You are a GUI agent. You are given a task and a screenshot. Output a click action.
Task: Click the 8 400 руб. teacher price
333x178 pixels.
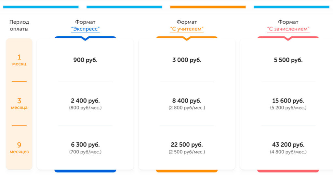coord(187,101)
